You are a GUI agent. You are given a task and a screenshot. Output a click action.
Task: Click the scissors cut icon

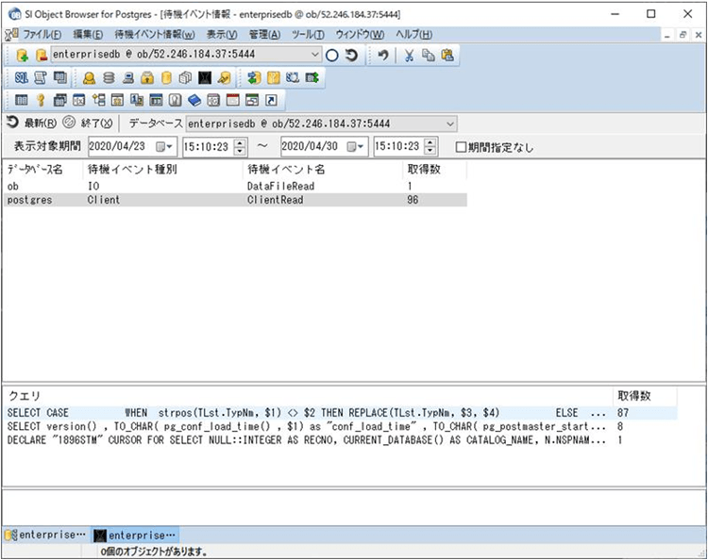(x=410, y=56)
